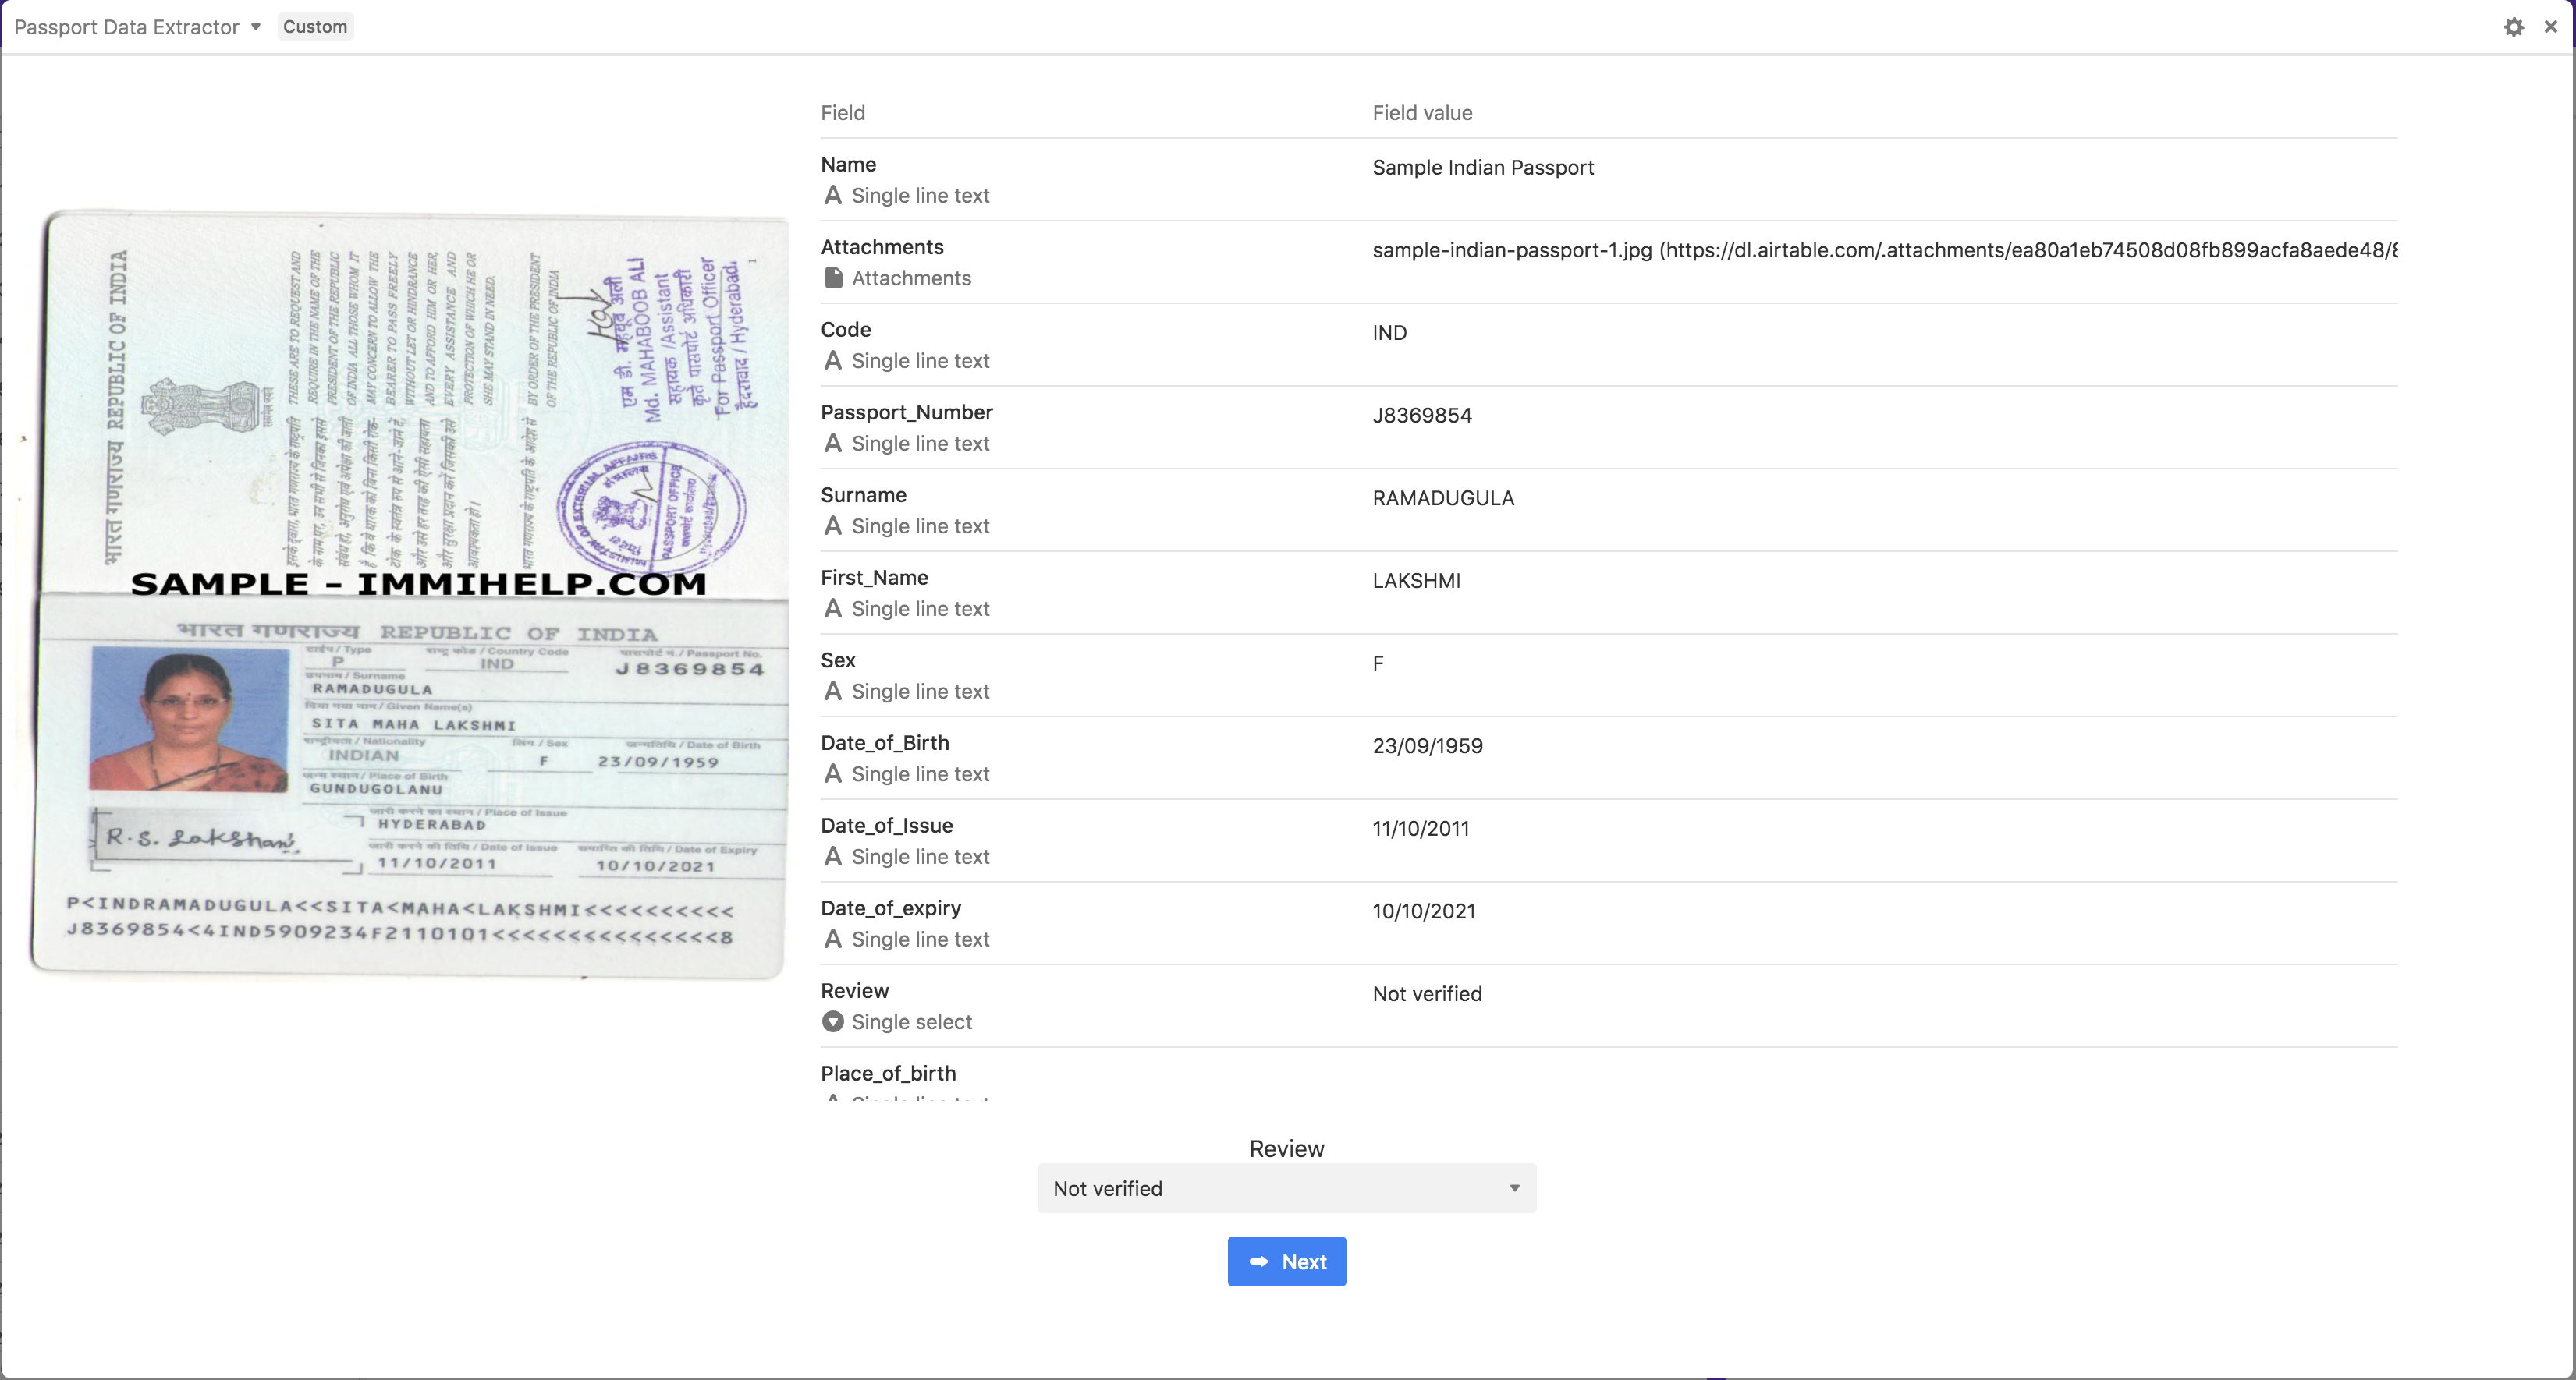2576x1380 pixels.
Task: Close the extractor panel with X
Action: pyautogui.click(x=2550, y=27)
